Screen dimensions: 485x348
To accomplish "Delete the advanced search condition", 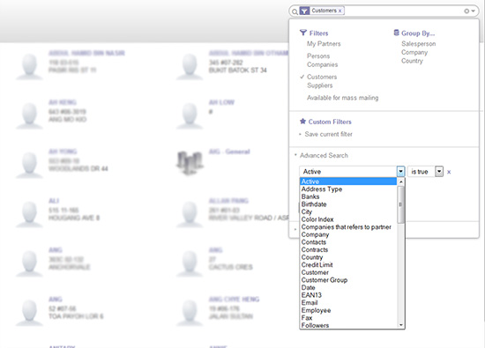I will pos(449,172).
